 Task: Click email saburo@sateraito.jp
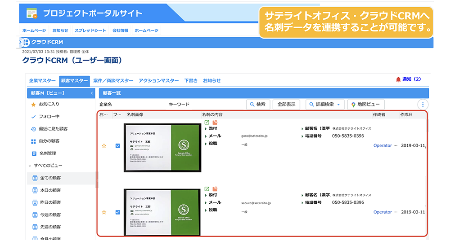(x=256, y=203)
